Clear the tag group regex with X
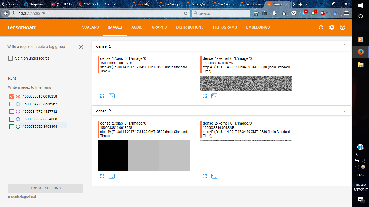The image size is (369, 207). point(81,47)
